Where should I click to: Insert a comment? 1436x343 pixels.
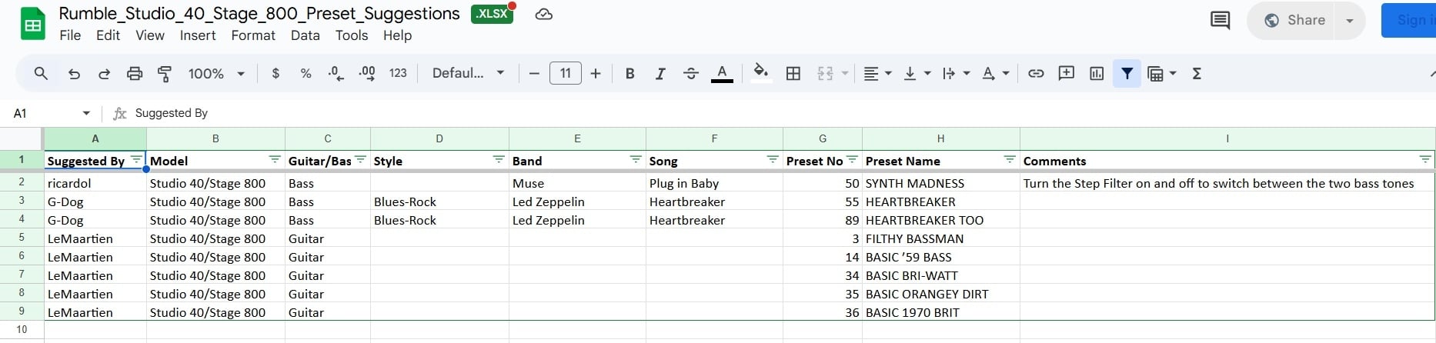click(1066, 73)
